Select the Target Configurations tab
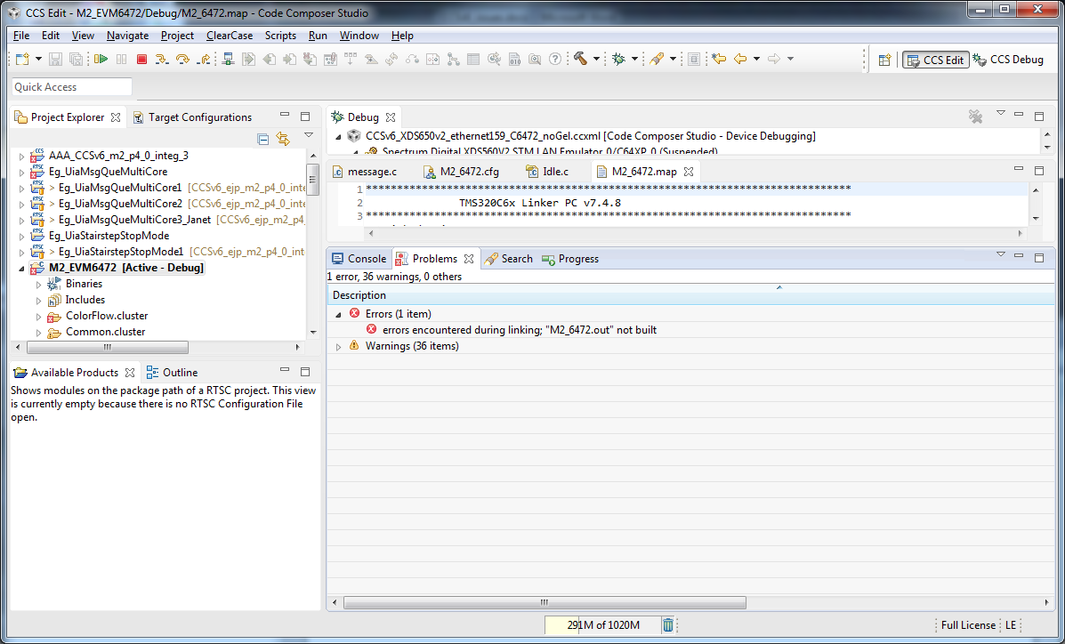Viewport: 1065px width, 644px height. point(192,117)
